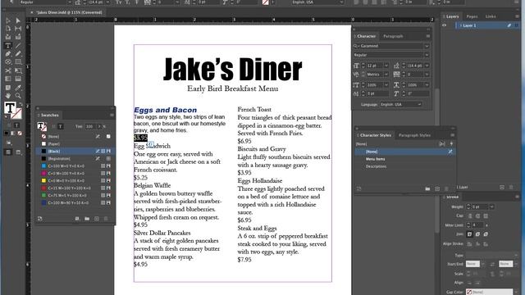Viewport: 525px width, 295px height.
Task: Select the Zoom tool
Action: [18, 96]
